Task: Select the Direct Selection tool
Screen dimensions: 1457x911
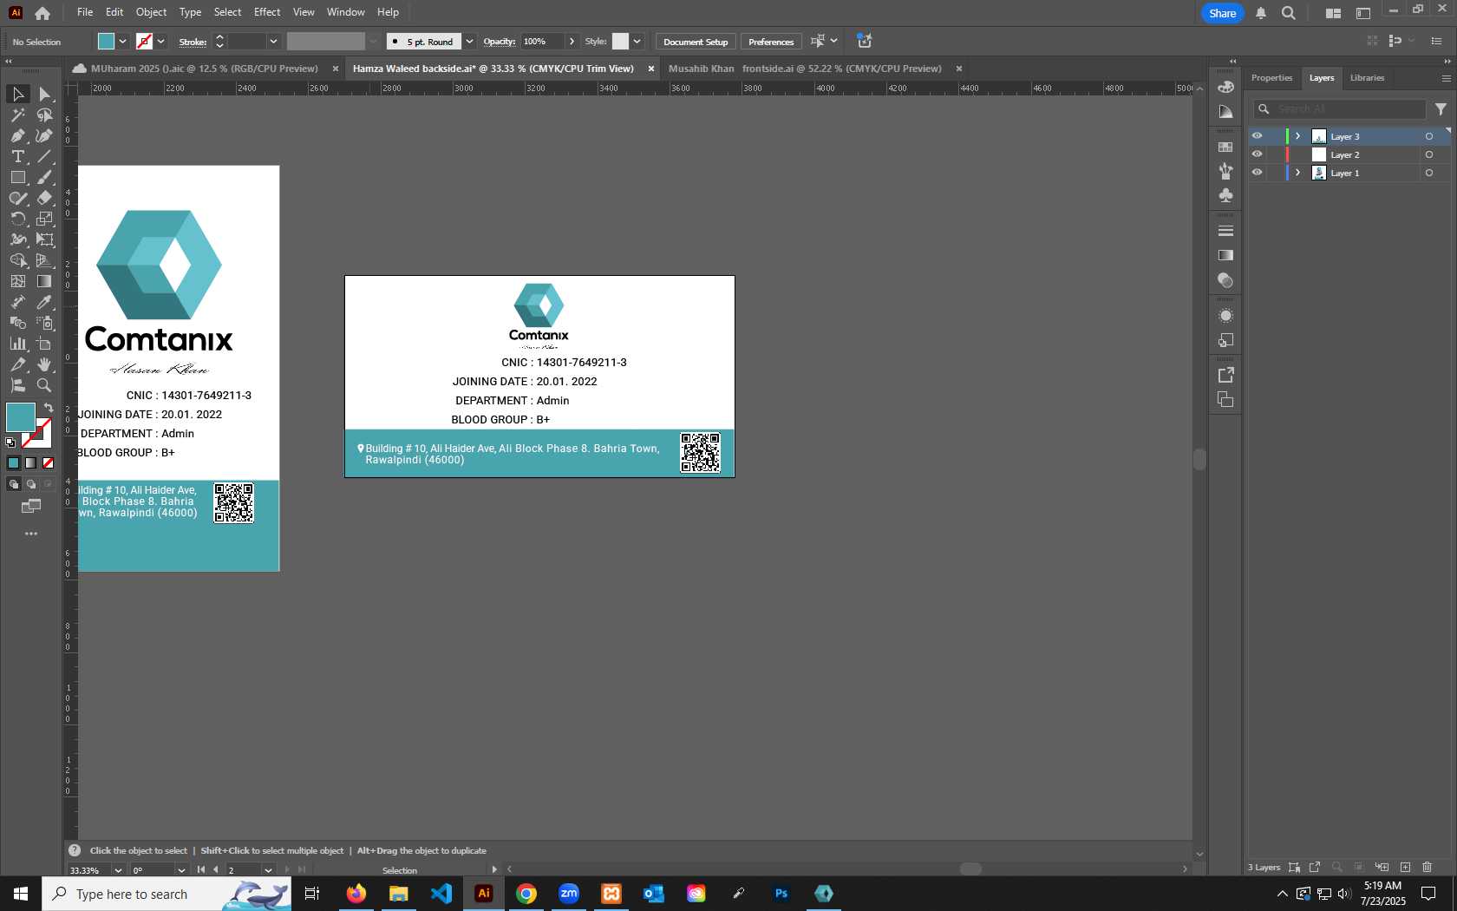Action: tap(44, 94)
